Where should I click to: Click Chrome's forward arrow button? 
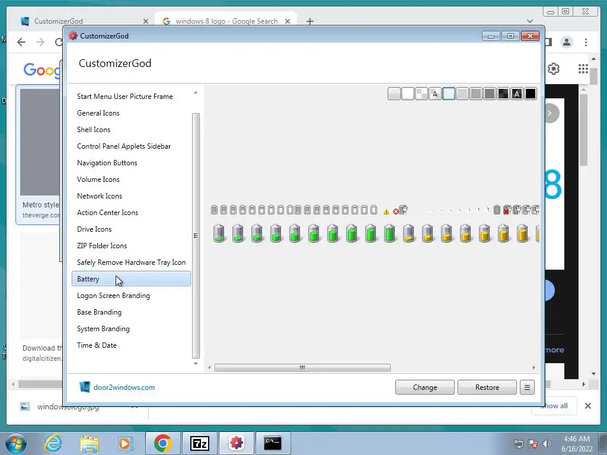click(40, 42)
